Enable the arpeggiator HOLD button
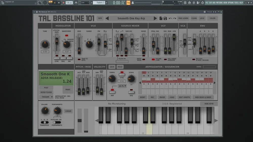 coord(120,67)
